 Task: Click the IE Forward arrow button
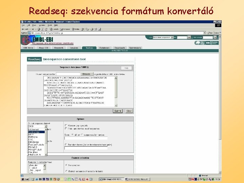(33, 29)
